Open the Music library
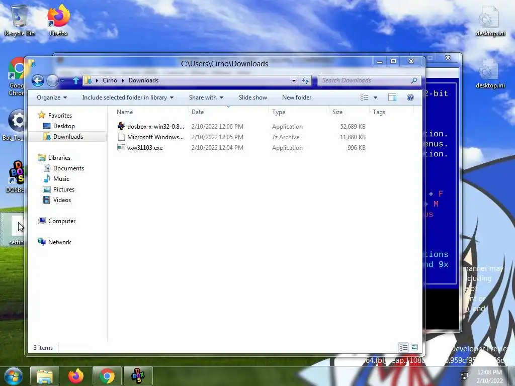 coord(61,178)
